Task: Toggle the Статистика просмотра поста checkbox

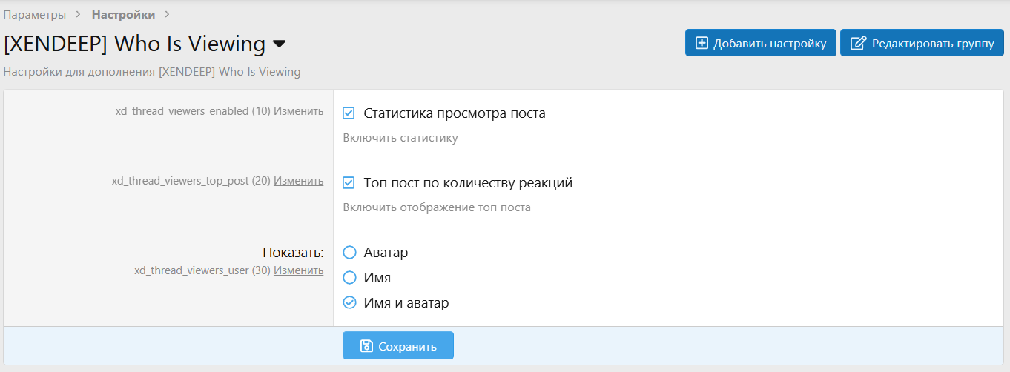Action: coord(349,113)
